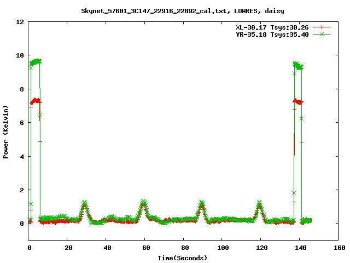350x263 pixels.
Task: Click the x-axis tick label 80
Action: tap(183, 248)
